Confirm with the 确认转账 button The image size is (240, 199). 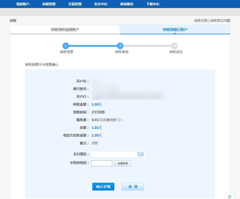(103, 187)
